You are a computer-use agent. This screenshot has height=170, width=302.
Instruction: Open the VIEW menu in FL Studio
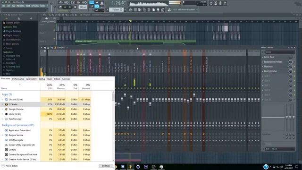[28, 6]
